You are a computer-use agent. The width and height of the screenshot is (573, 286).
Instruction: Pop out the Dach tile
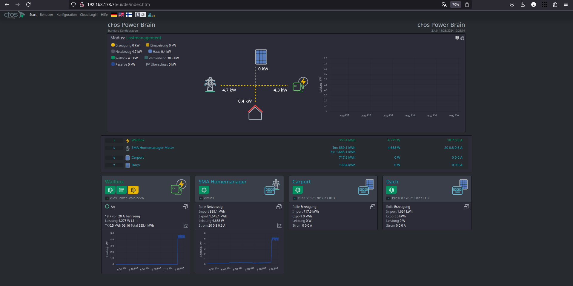(x=466, y=207)
